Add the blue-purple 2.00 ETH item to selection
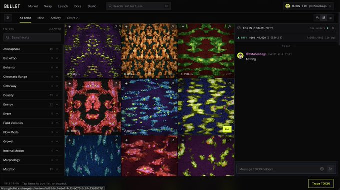The image size is (340, 190). coord(126,83)
